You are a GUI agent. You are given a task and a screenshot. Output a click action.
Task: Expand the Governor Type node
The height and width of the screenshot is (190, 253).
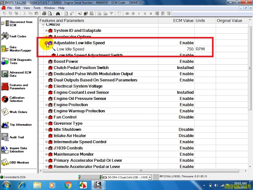46,123
